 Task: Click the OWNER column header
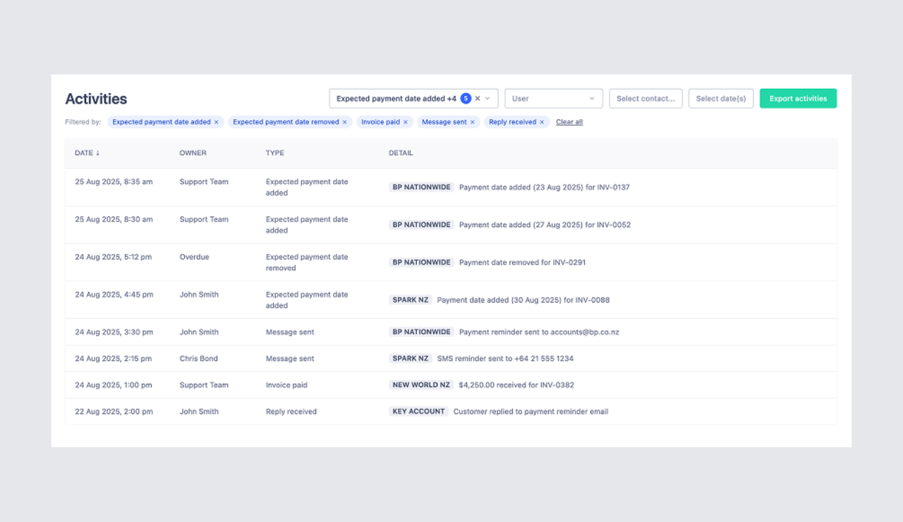193,153
